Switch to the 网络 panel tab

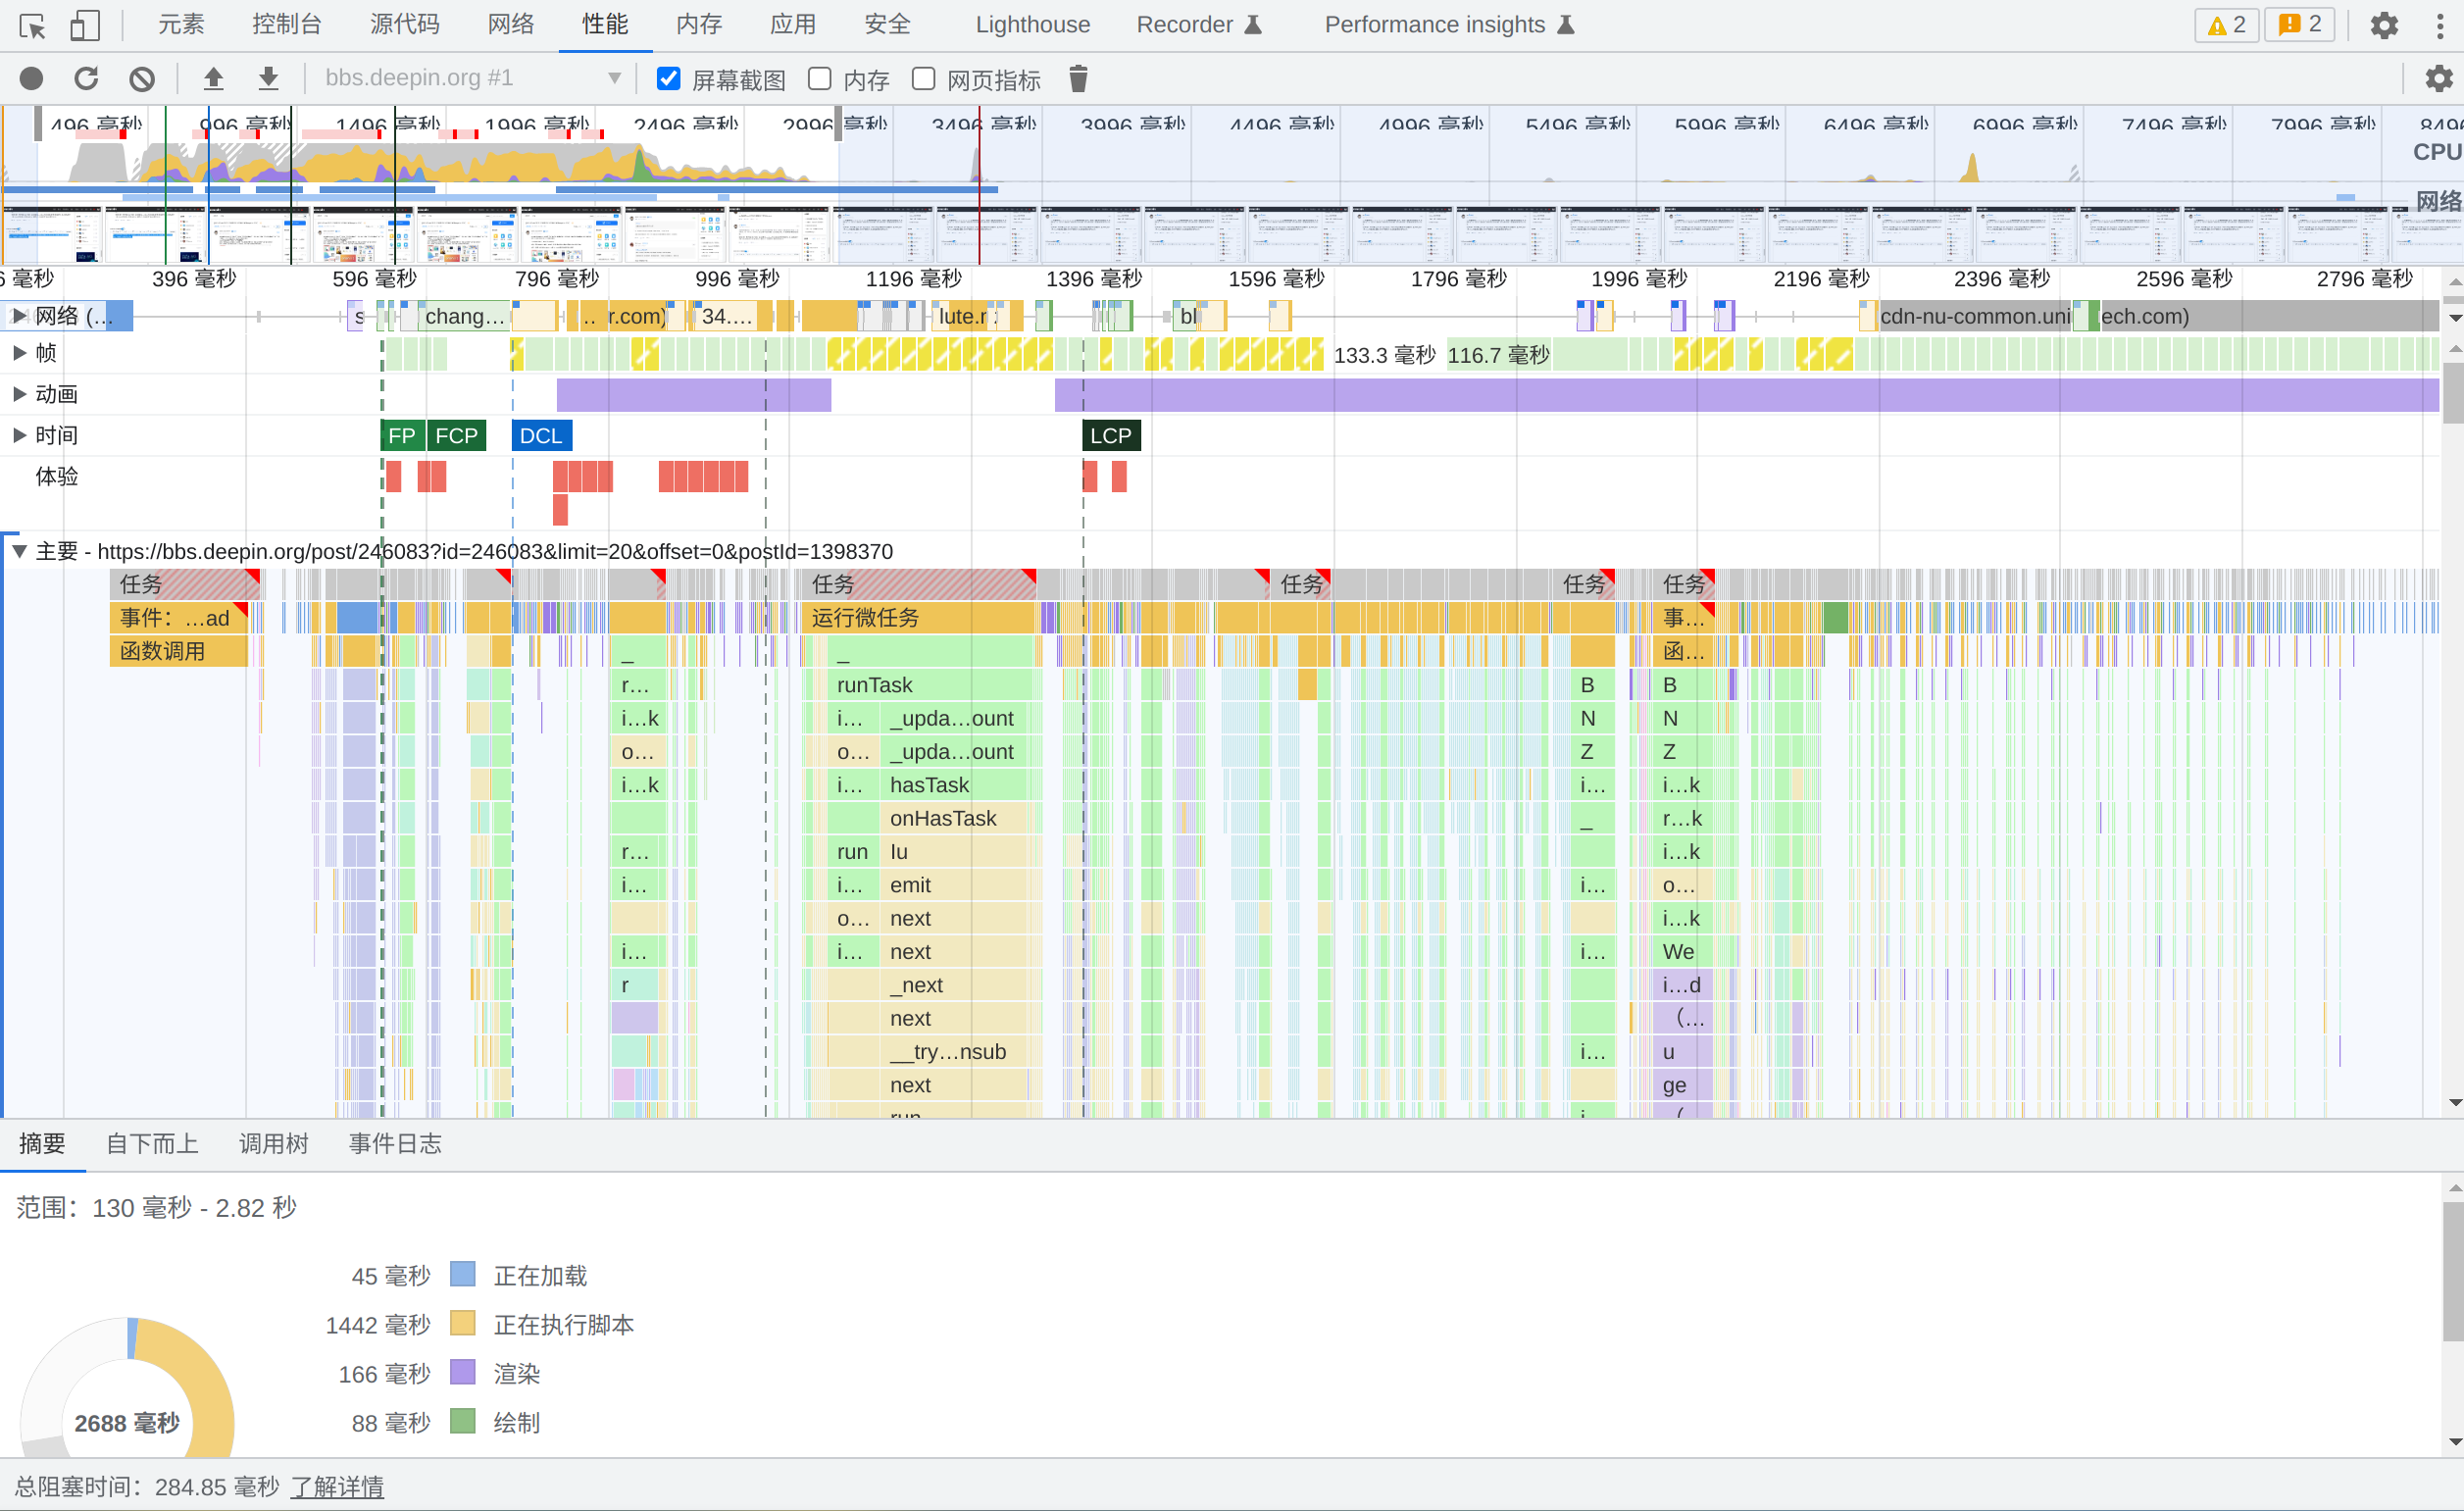click(511, 25)
